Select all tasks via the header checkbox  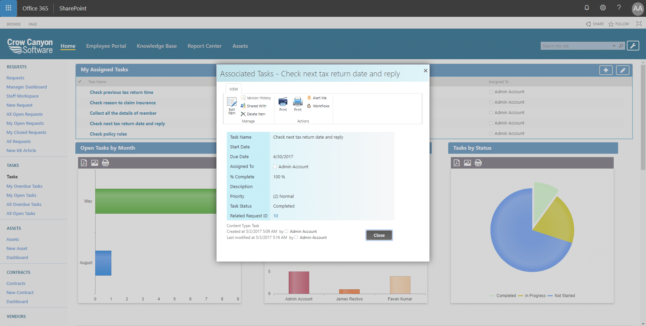point(80,81)
